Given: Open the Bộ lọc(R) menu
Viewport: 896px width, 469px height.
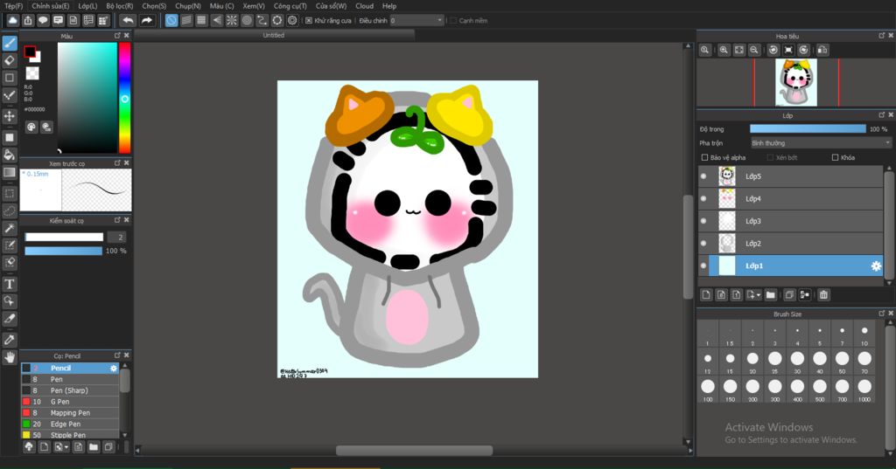Looking at the screenshot, I should click(x=119, y=6).
